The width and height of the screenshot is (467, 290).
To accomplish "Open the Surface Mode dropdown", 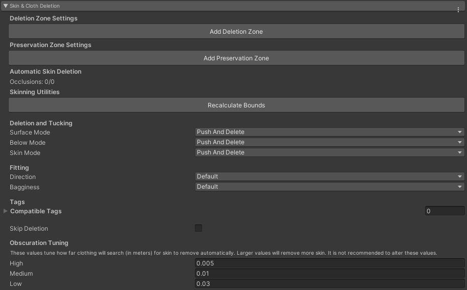I will [329, 132].
